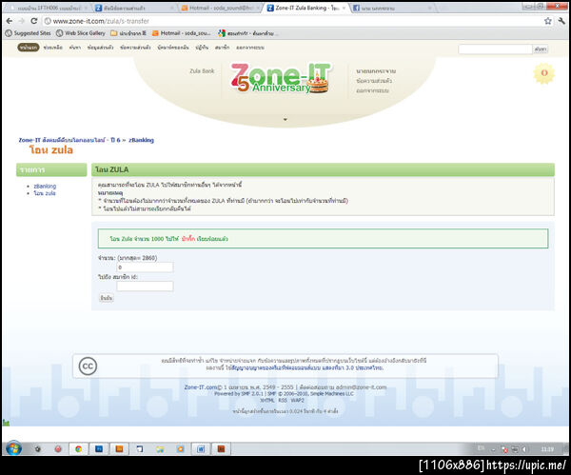Screen dimensions: 571x475
Task: Click the third link right of the logo
Action: click(372, 90)
